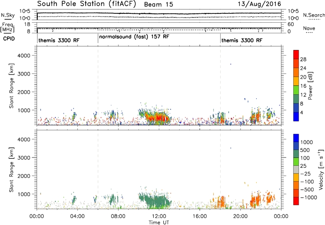The image size is (325, 225).
Task: Select the 'Beam 15' label
Action: (158, 4)
